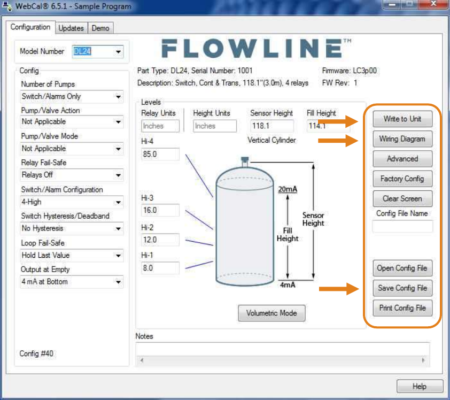Click the Fill Height input field

coord(328,126)
